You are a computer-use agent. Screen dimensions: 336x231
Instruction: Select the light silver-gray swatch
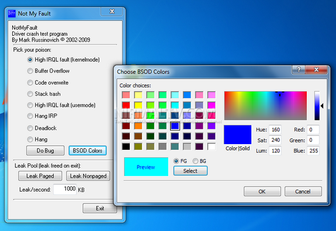click(x=187, y=146)
